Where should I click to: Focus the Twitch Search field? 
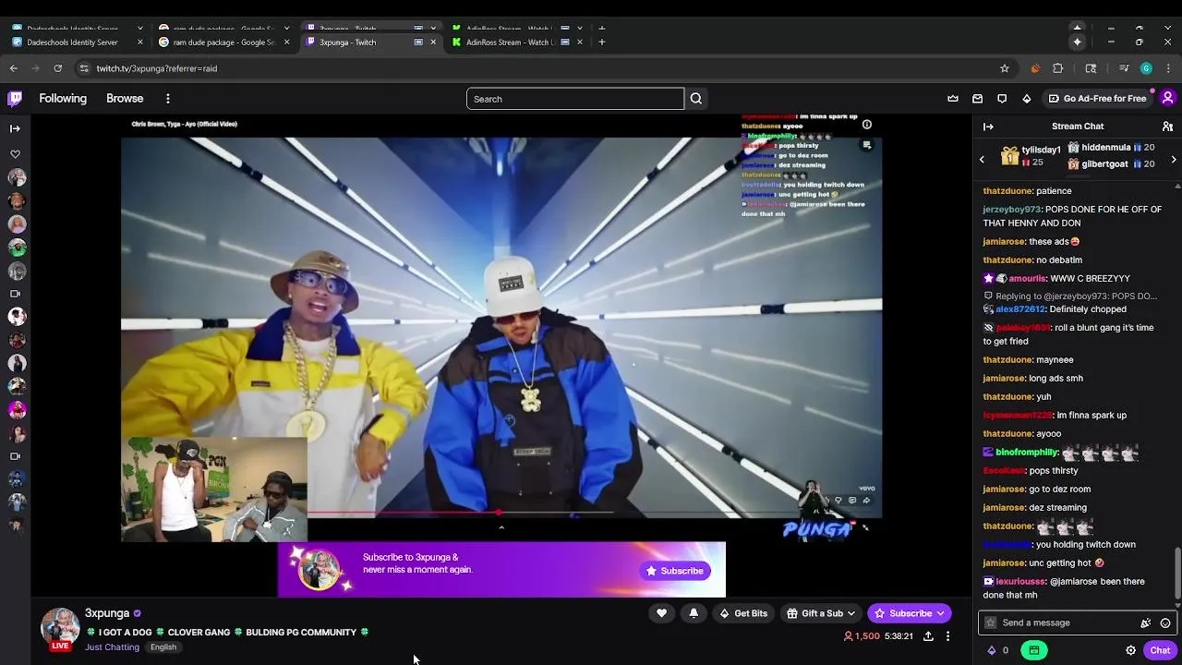tap(575, 99)
